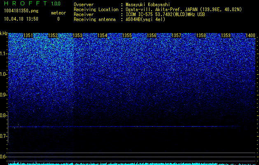259x165 pixels.
Task: Click the 1357 time marker
Action: pos(176,35)
